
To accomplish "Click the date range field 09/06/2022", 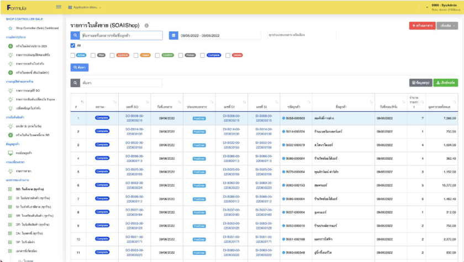I will 220,35.
